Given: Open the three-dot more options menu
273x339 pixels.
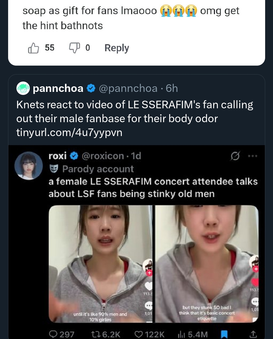Looking at the screenshot, I should pos(253,156).
